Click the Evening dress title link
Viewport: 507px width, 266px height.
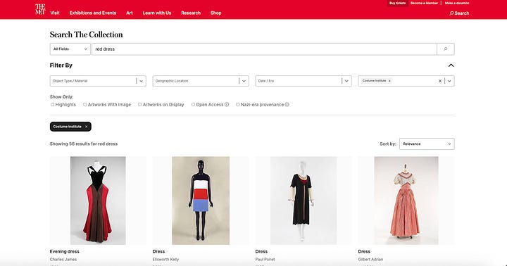point(64,251)
